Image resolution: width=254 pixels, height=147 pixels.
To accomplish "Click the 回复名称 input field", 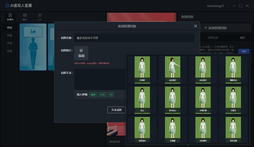I will pos(134,38).
